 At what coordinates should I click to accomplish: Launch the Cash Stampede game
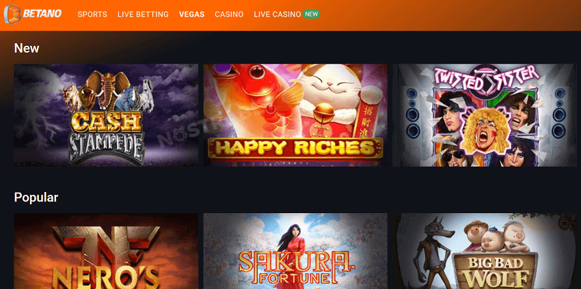(x=106, y=115)
